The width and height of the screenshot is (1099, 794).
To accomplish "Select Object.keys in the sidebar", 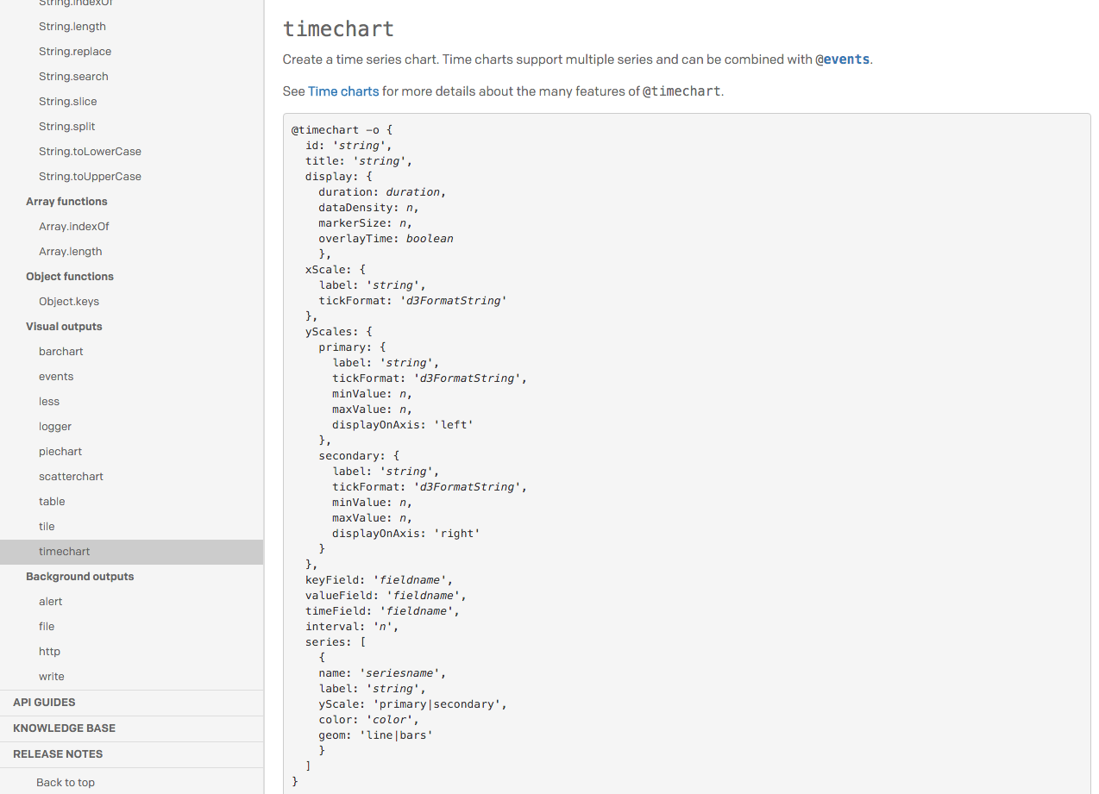I will click(69, 302).
